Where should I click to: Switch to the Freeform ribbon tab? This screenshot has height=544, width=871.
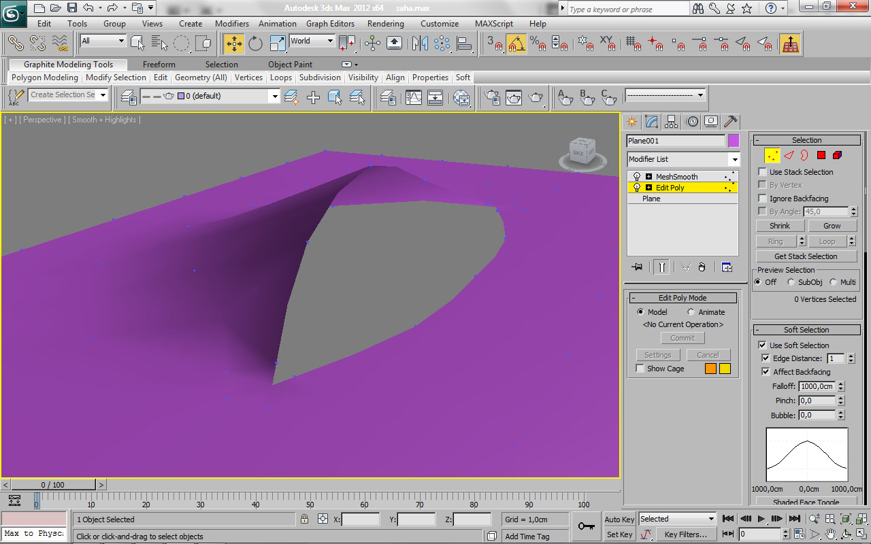[x=159, y=65]
